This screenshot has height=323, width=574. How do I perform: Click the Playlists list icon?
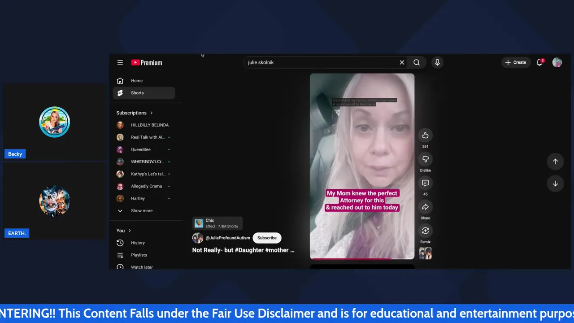coord(120,255)
